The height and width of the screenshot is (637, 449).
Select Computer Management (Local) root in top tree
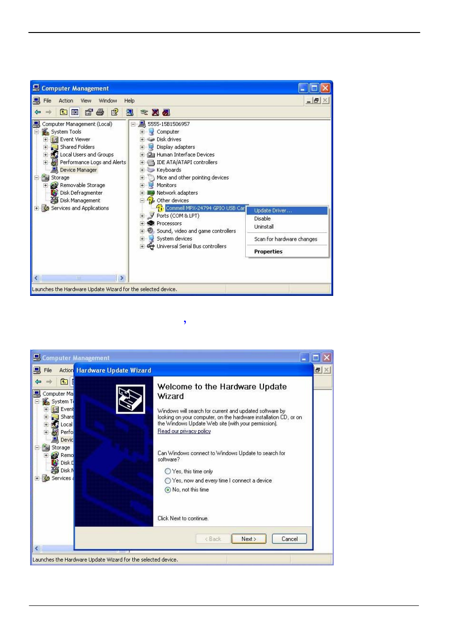pos(77,124)
